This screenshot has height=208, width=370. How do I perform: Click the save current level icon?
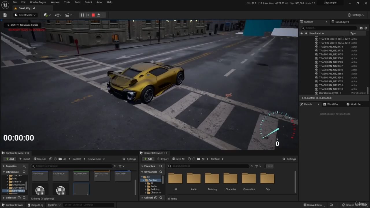(x=5, y=15)
